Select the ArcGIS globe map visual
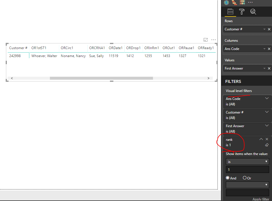 [x=226, y=3]
